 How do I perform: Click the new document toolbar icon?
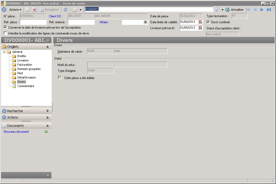(27, 10)
